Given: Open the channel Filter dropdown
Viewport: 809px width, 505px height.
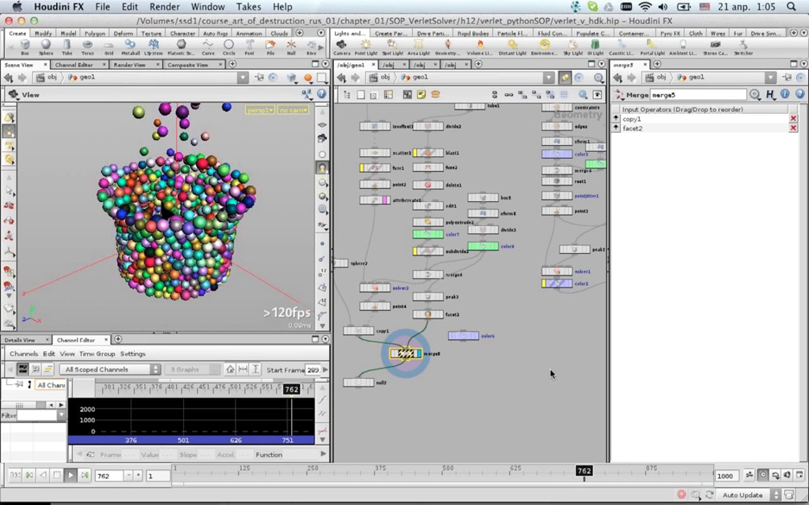Looking at the screenshot, I should 61,415.
